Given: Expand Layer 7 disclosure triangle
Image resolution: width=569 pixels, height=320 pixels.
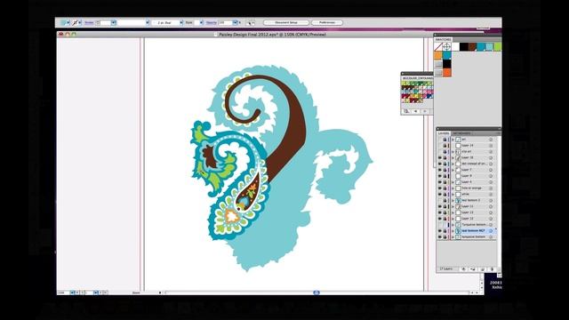Looking at the screenshot, I should [453, 170].
